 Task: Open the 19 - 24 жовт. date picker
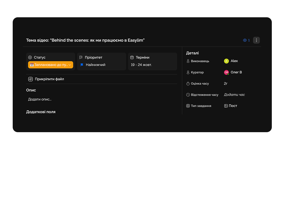click(x=141, y=65)
